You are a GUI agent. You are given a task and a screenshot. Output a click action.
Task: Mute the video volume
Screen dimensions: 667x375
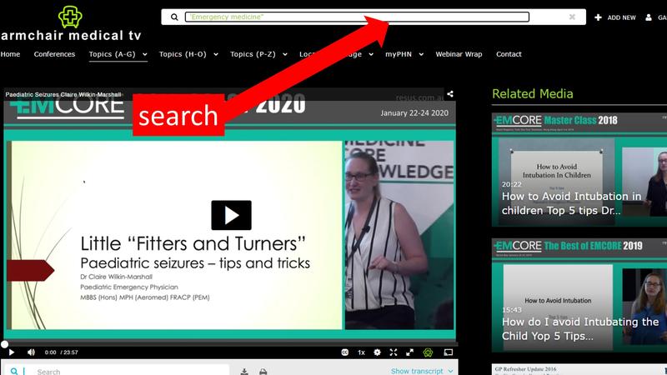tap(31, 352)
